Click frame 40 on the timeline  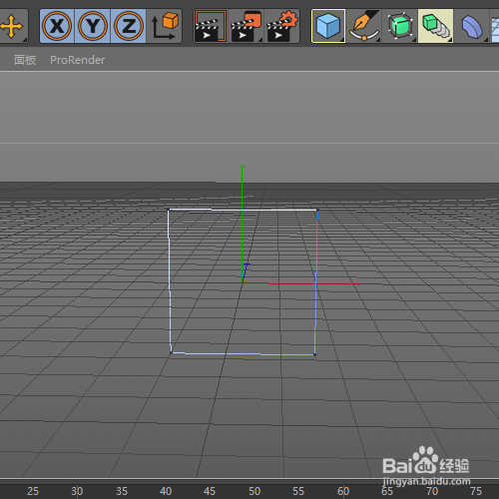pos(166,491)
